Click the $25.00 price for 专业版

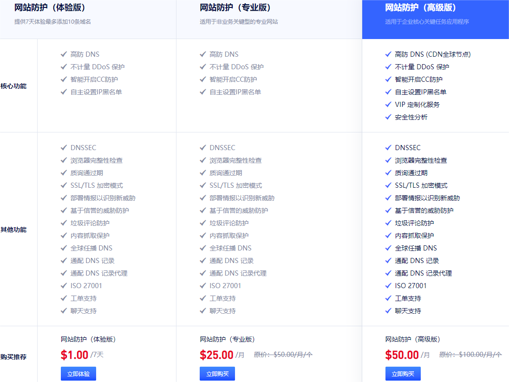tap(216, 355)
